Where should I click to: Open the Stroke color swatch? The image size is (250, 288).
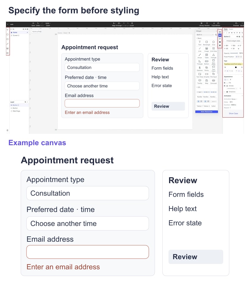(x=227, y=86)
